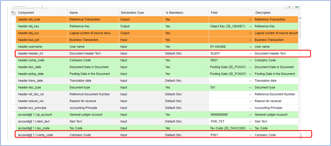The width and height of the screenshot is (331, 146).
Task: Select the header-reason_rev component cell
Action: (x=42, y=101)
